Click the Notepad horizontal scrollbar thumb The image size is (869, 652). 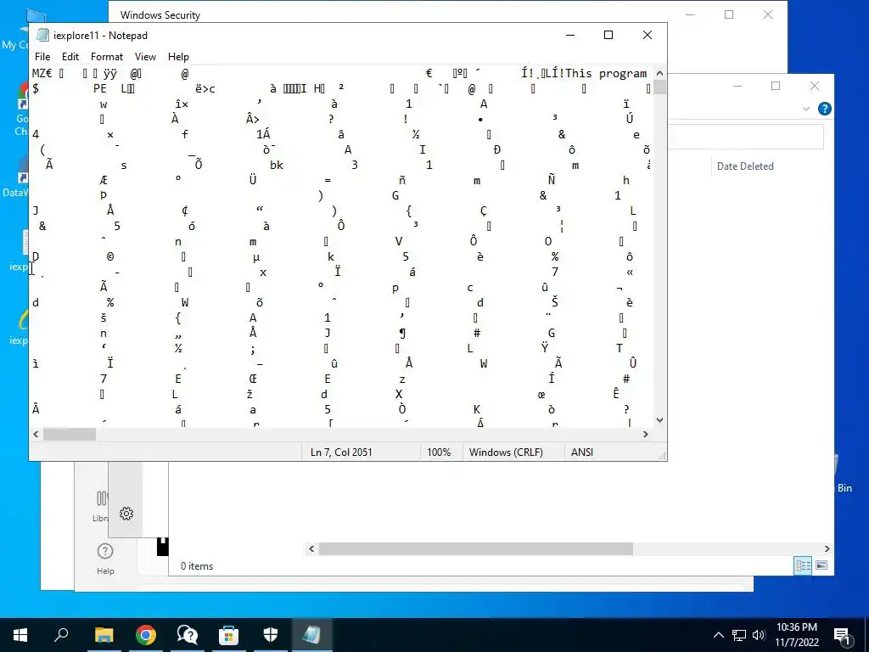(x=70, y=434)
